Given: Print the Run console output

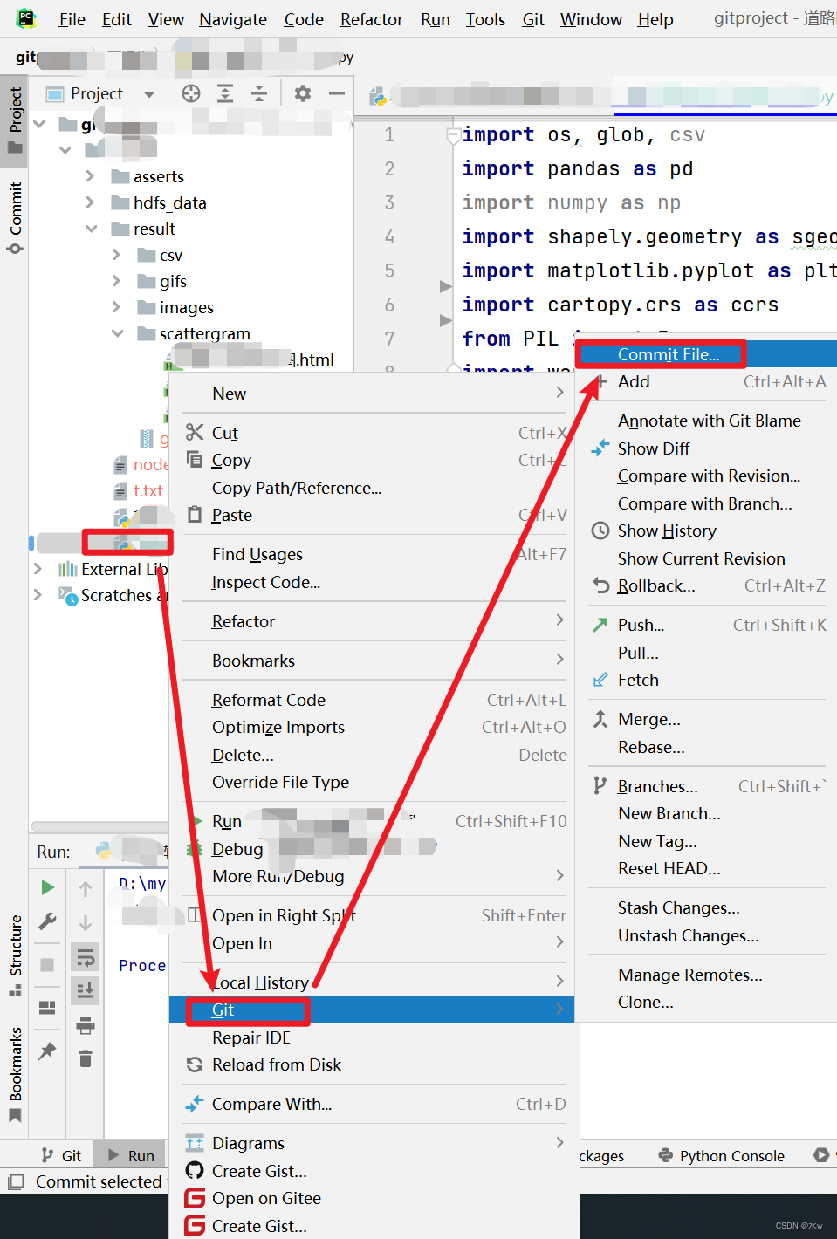Looking at the screenshot, I should 86,1026.
